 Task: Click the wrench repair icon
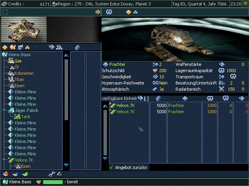pos(51,174)
